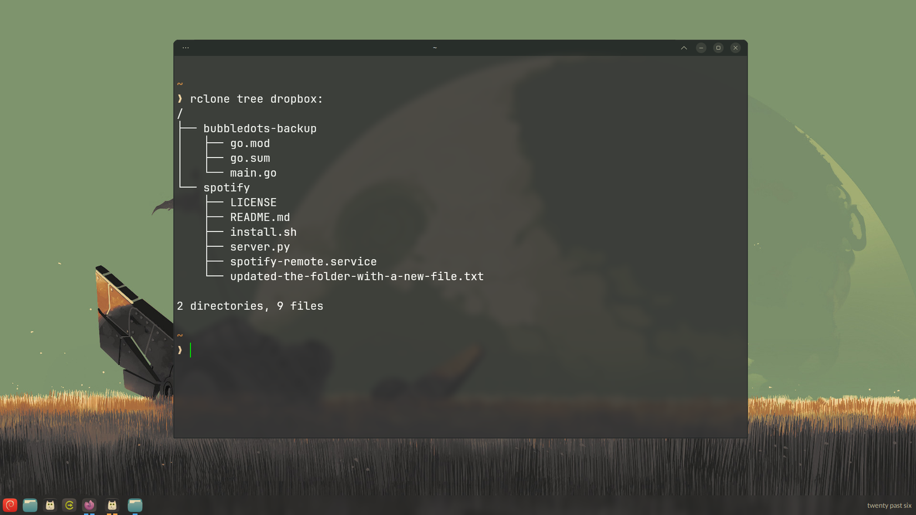Open the file manager icon beside the Debian logo

(30, 505)
